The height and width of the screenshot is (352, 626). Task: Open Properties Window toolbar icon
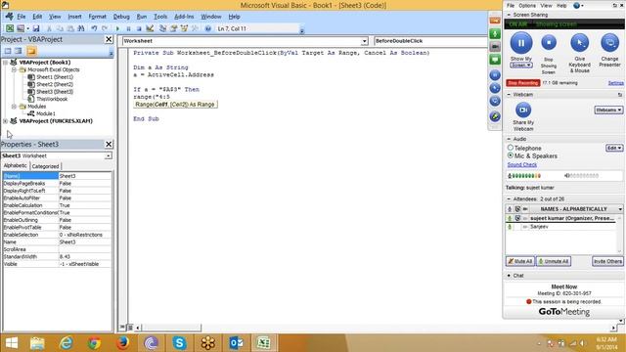[x=174, y=28]
